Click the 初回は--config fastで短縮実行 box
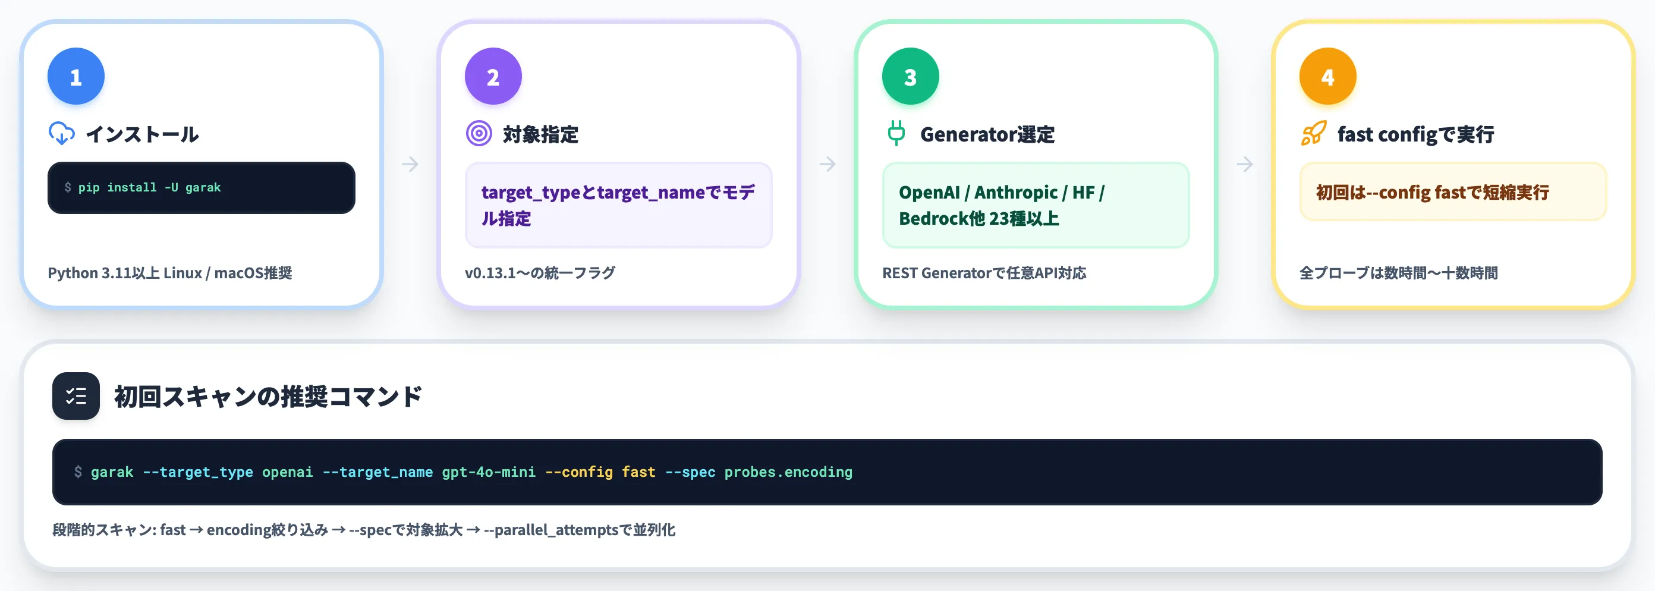 1453,191
